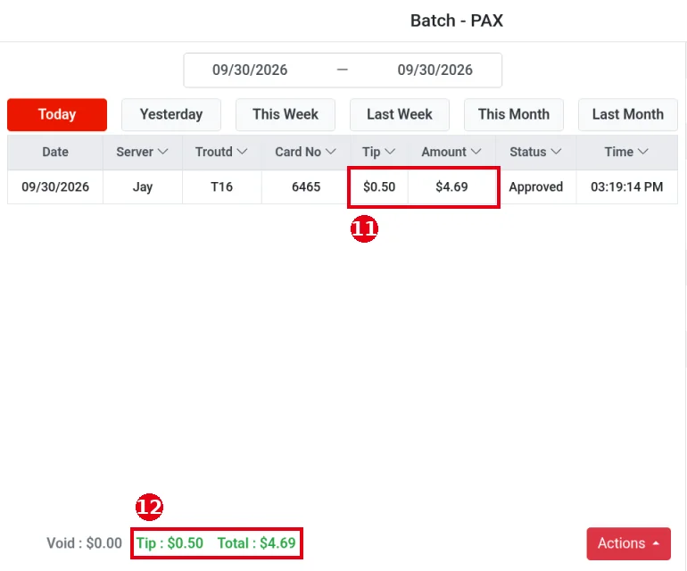Click card number 6465 cell

pyautogui.click(x=306, y=187)
